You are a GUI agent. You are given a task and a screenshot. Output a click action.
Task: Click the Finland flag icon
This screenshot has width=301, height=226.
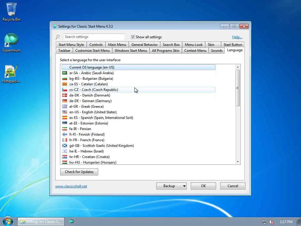pyautogui.click(x=65, y=134)
